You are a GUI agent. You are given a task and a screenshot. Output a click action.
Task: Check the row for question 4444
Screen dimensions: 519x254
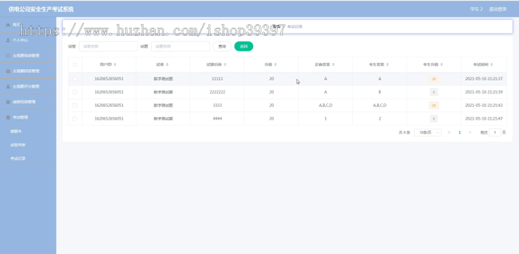(74, 118)
